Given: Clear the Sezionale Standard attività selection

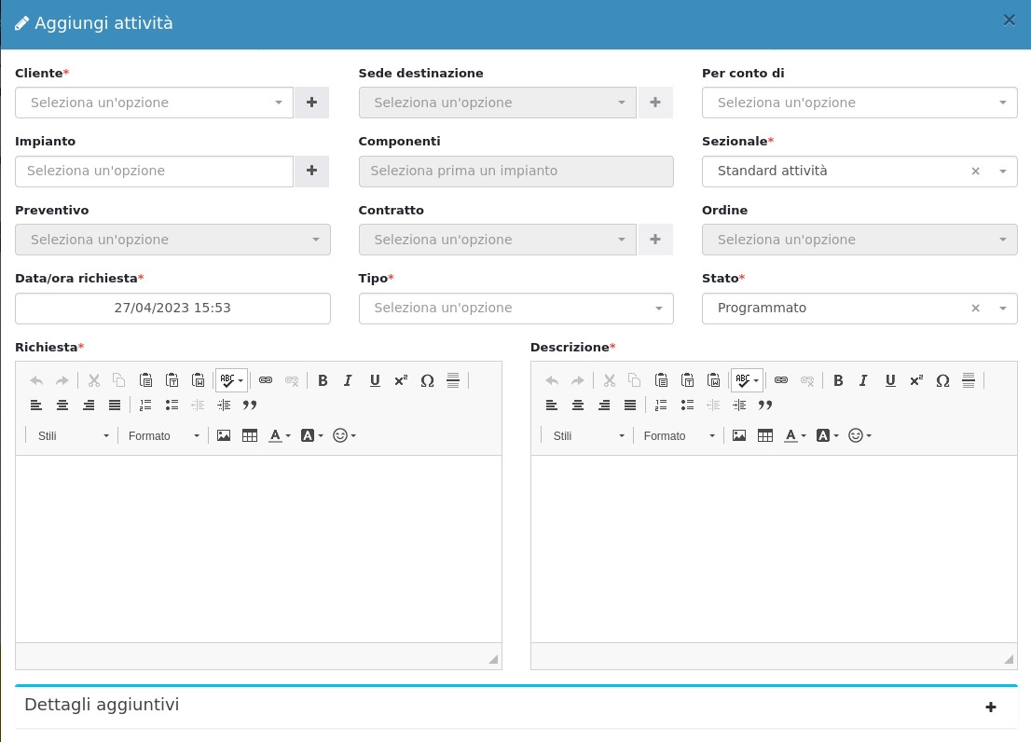Looking at the screenshot, I should (x=975, y=172).
